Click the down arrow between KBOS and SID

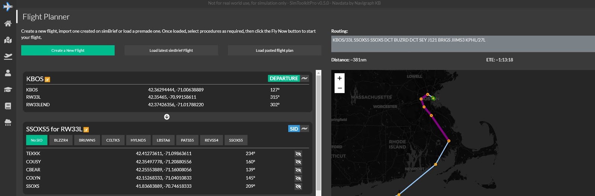coord(167,117)
